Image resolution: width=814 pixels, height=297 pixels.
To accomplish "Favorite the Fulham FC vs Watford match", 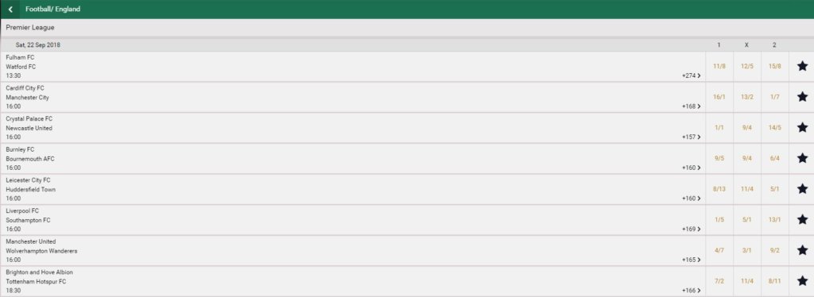I will [x=802, y=66].
